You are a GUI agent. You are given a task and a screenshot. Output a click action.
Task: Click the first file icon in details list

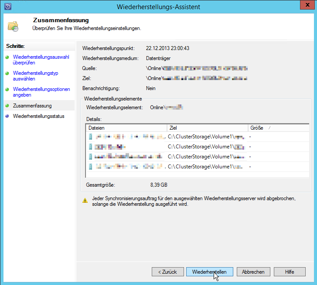91,137
